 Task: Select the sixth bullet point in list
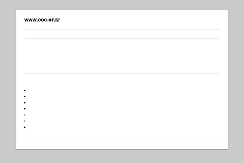point(25,121)
